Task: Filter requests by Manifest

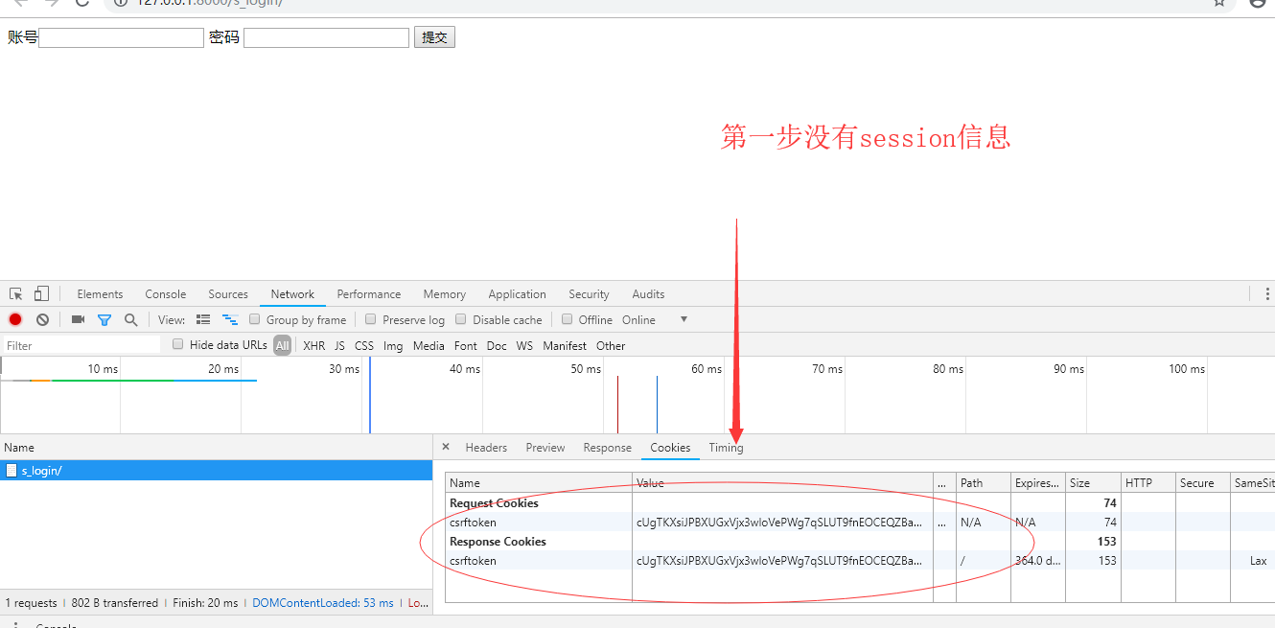Action: pyautogui.click(x=565, y=346)
